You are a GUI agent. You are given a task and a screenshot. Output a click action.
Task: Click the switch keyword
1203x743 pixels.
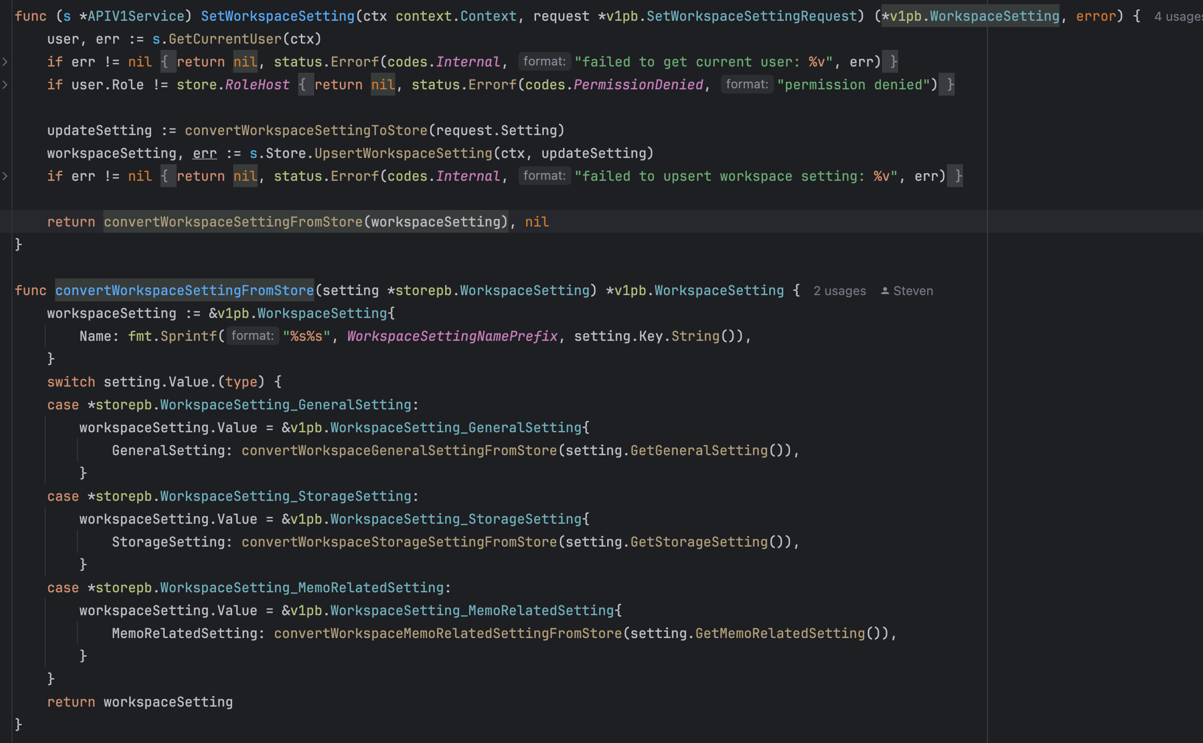point(71,382)
